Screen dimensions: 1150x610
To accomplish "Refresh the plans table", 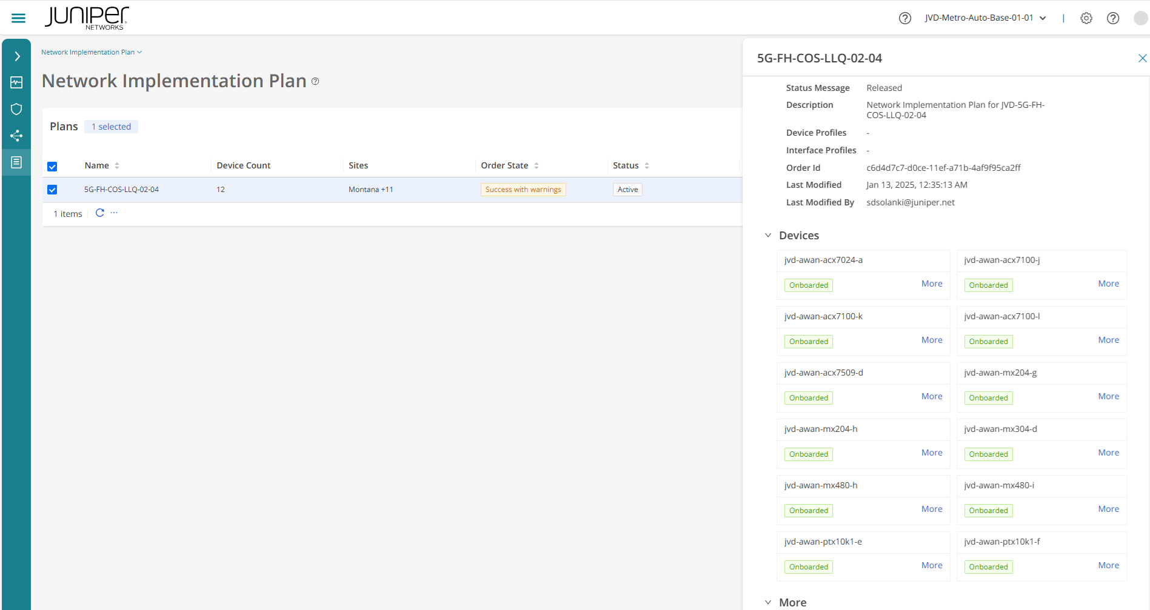I will (x=100, y=213).
